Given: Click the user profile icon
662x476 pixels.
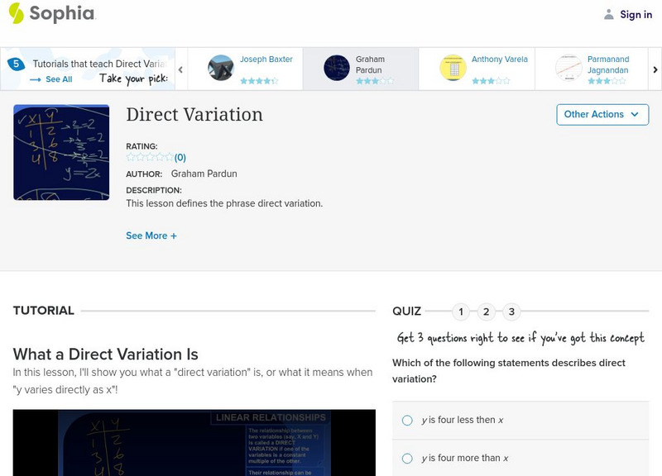Looking at the screenshot, I should point(608,15).
